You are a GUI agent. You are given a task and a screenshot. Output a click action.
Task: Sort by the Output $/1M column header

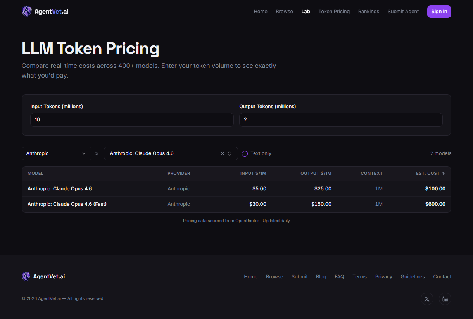(x=316, y=173)
